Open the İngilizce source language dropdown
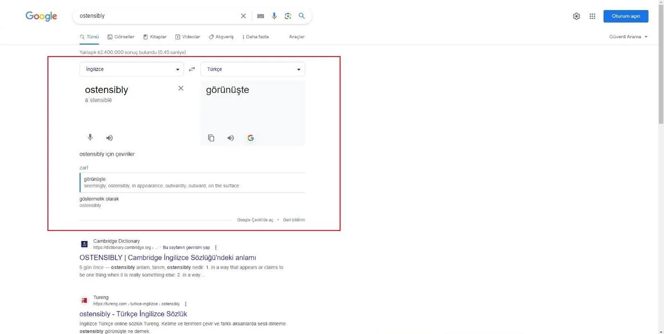The height and width of the screenshot is (334, 664). (x=132, y=69)
